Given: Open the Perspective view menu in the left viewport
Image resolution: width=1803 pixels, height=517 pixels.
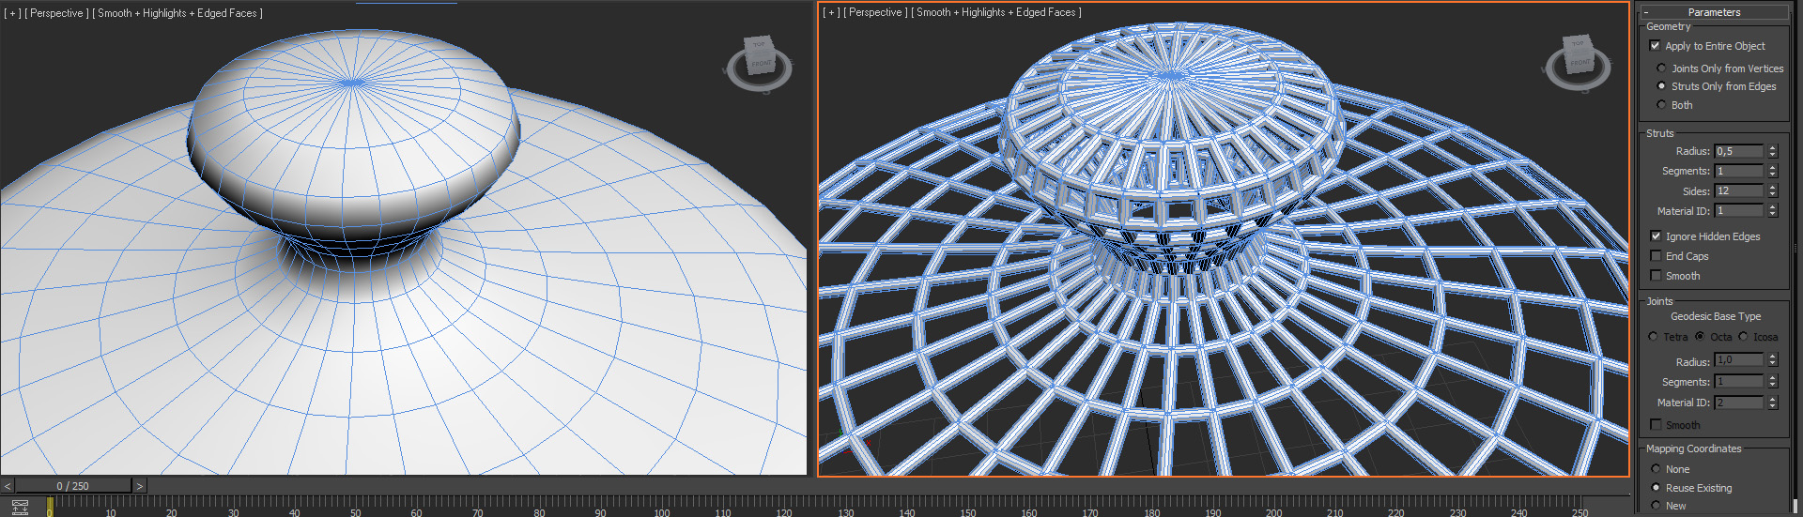Looking at the screenshot, I should [58, 13].
